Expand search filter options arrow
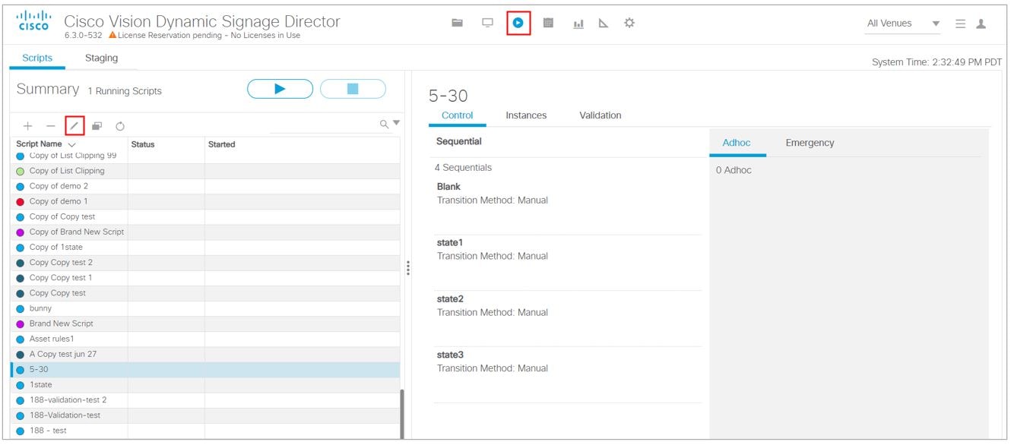Image resolution: width=1011 pixels, height=445 pixels. coord(396,123)
